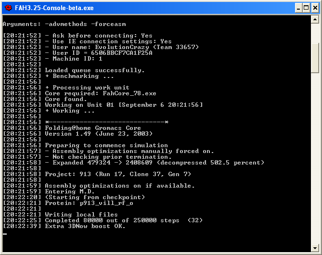Click the user name EvolutionCrazy text
The width and height of the screenshot is (322, 255).
122,47
